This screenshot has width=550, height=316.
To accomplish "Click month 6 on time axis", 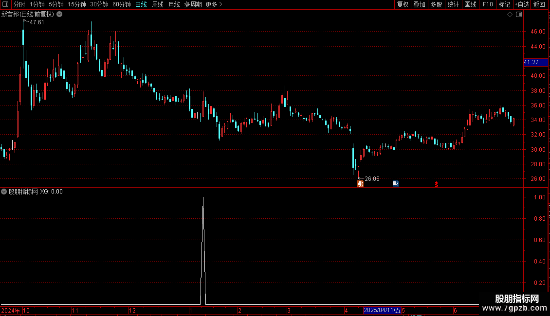I will point(455,310).
